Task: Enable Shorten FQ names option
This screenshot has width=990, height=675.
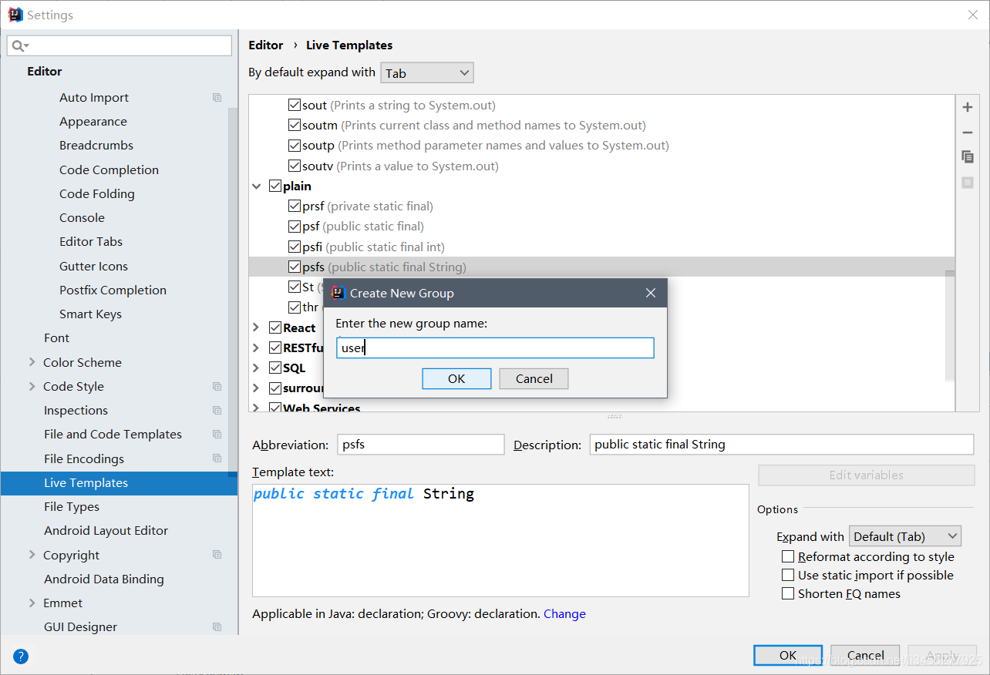Action: (788, 593)
